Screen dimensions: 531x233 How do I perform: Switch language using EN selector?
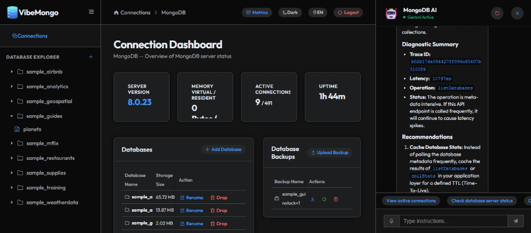pyautogui.click(x=318, y=12)
